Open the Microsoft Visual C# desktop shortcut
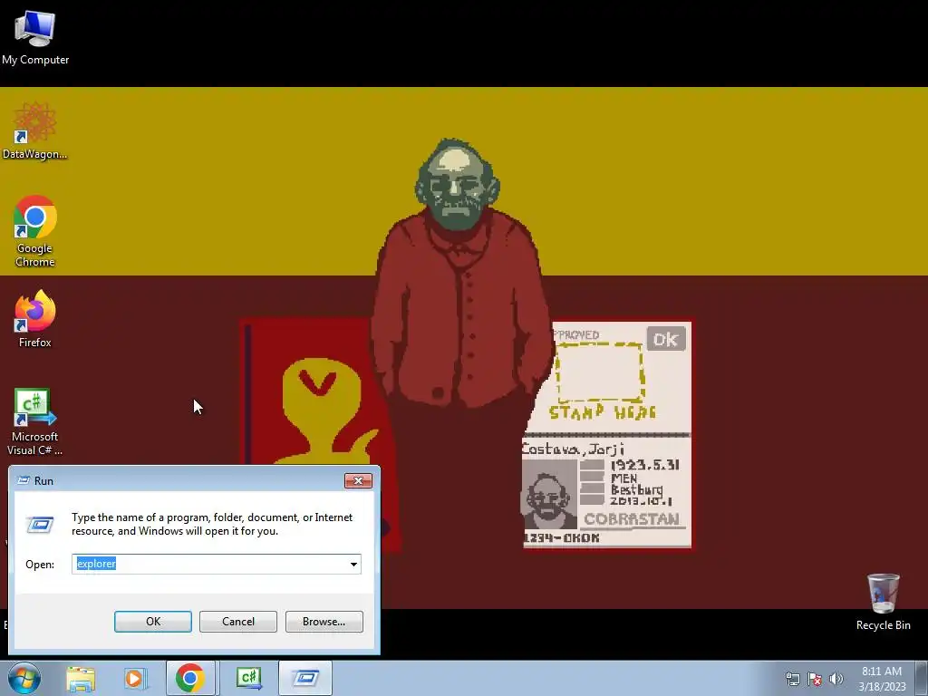This screenshot has width=928, height=696. point(35,421)
